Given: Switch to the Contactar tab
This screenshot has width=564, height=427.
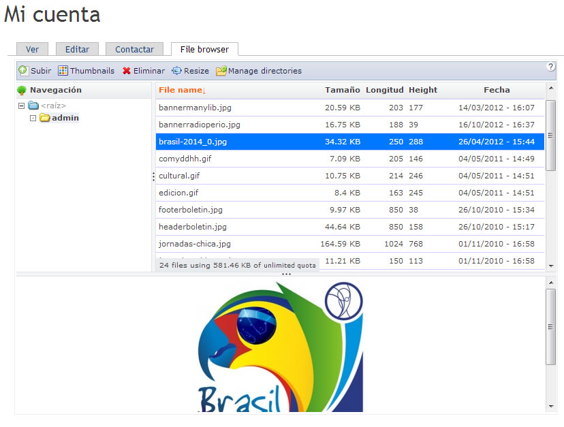Looking at the screenshot, I should [134, 49].
